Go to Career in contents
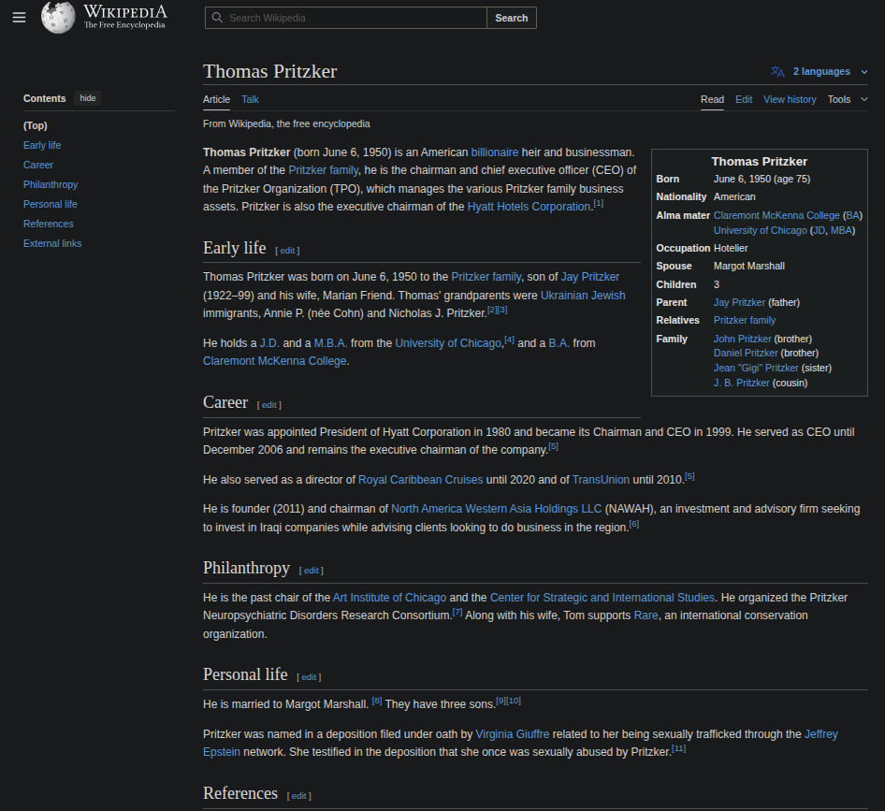The image size is (885, 811). coord(37,165)
